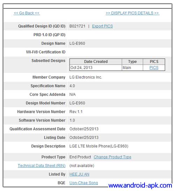Click the Change Product Type link
Viewport: 175px width, 191px height.
pyautogui.click(x=112, y=157)
